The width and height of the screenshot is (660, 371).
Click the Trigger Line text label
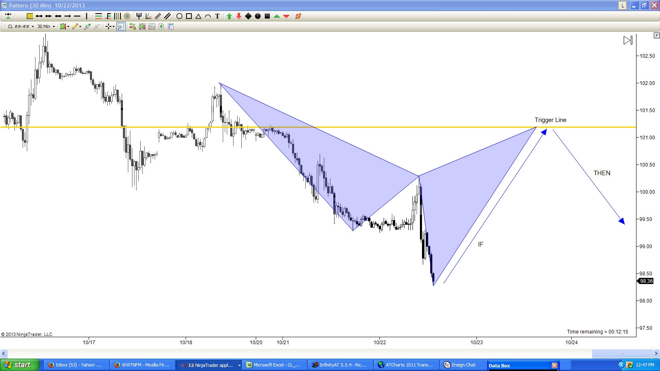point(551,120)
